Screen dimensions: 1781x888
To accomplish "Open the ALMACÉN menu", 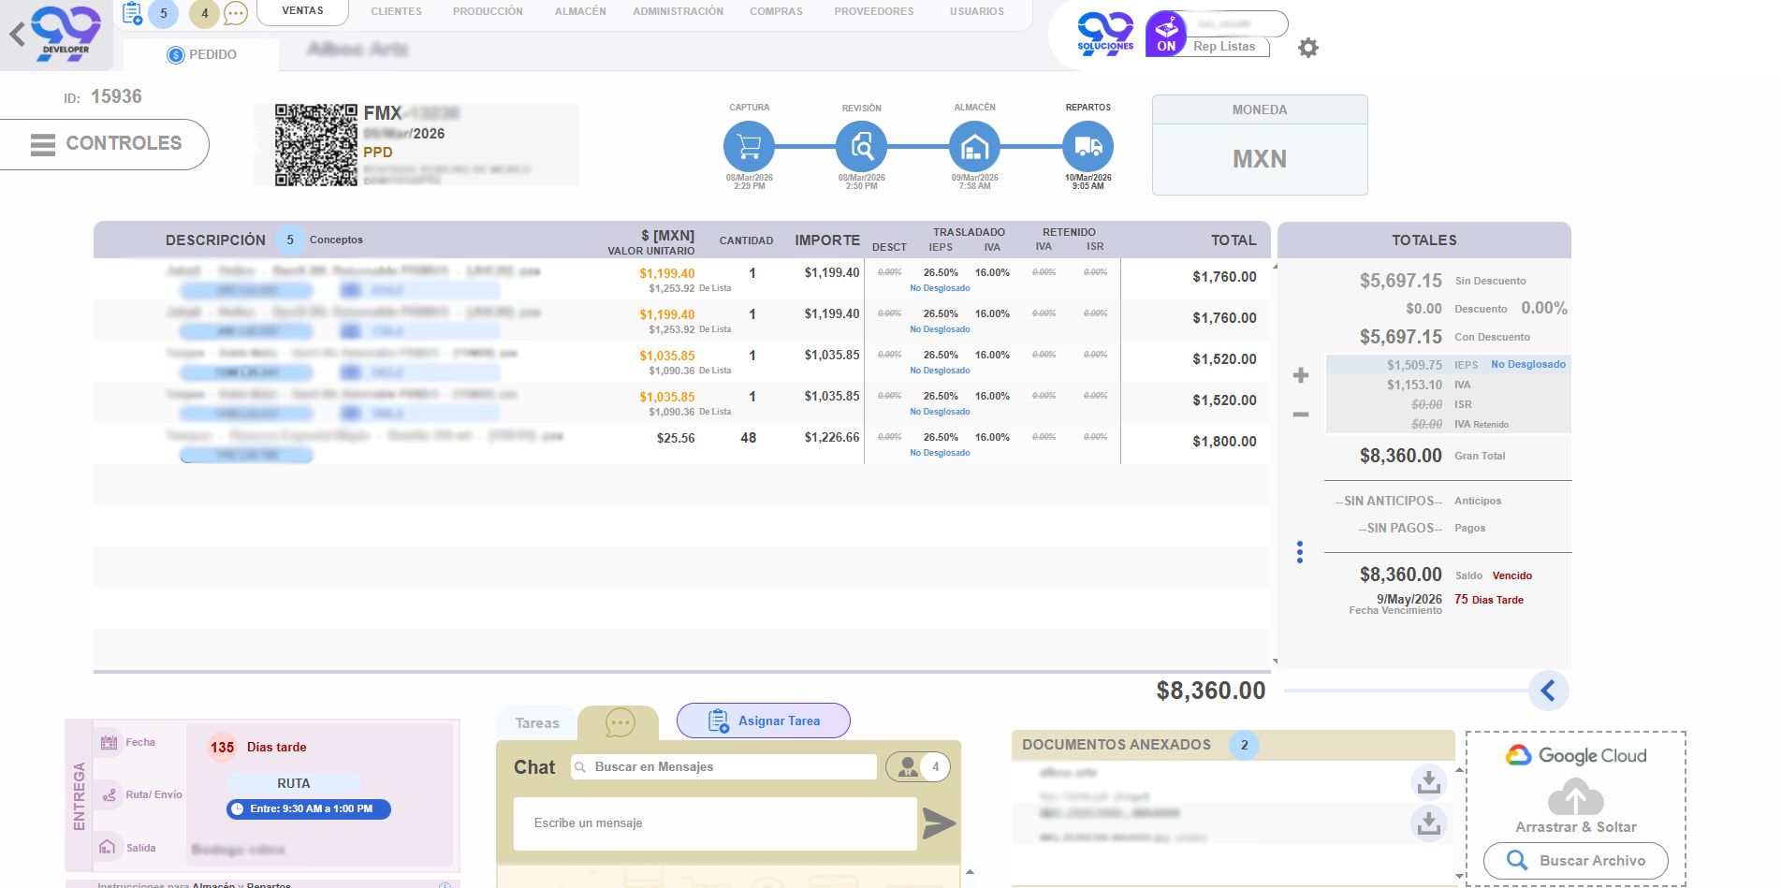I will [580, 11].
